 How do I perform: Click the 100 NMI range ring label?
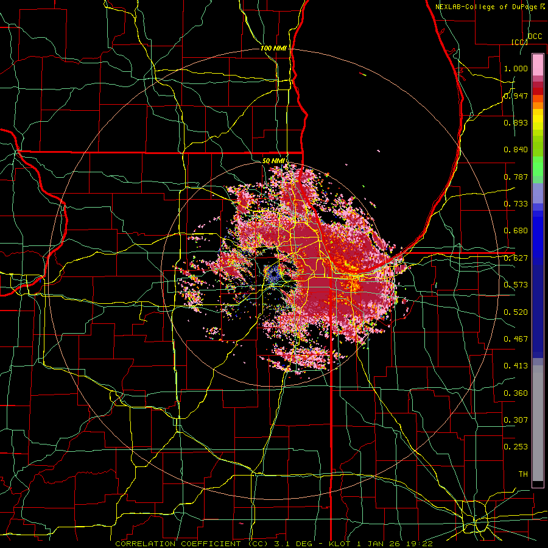click(x=273, y=48)
